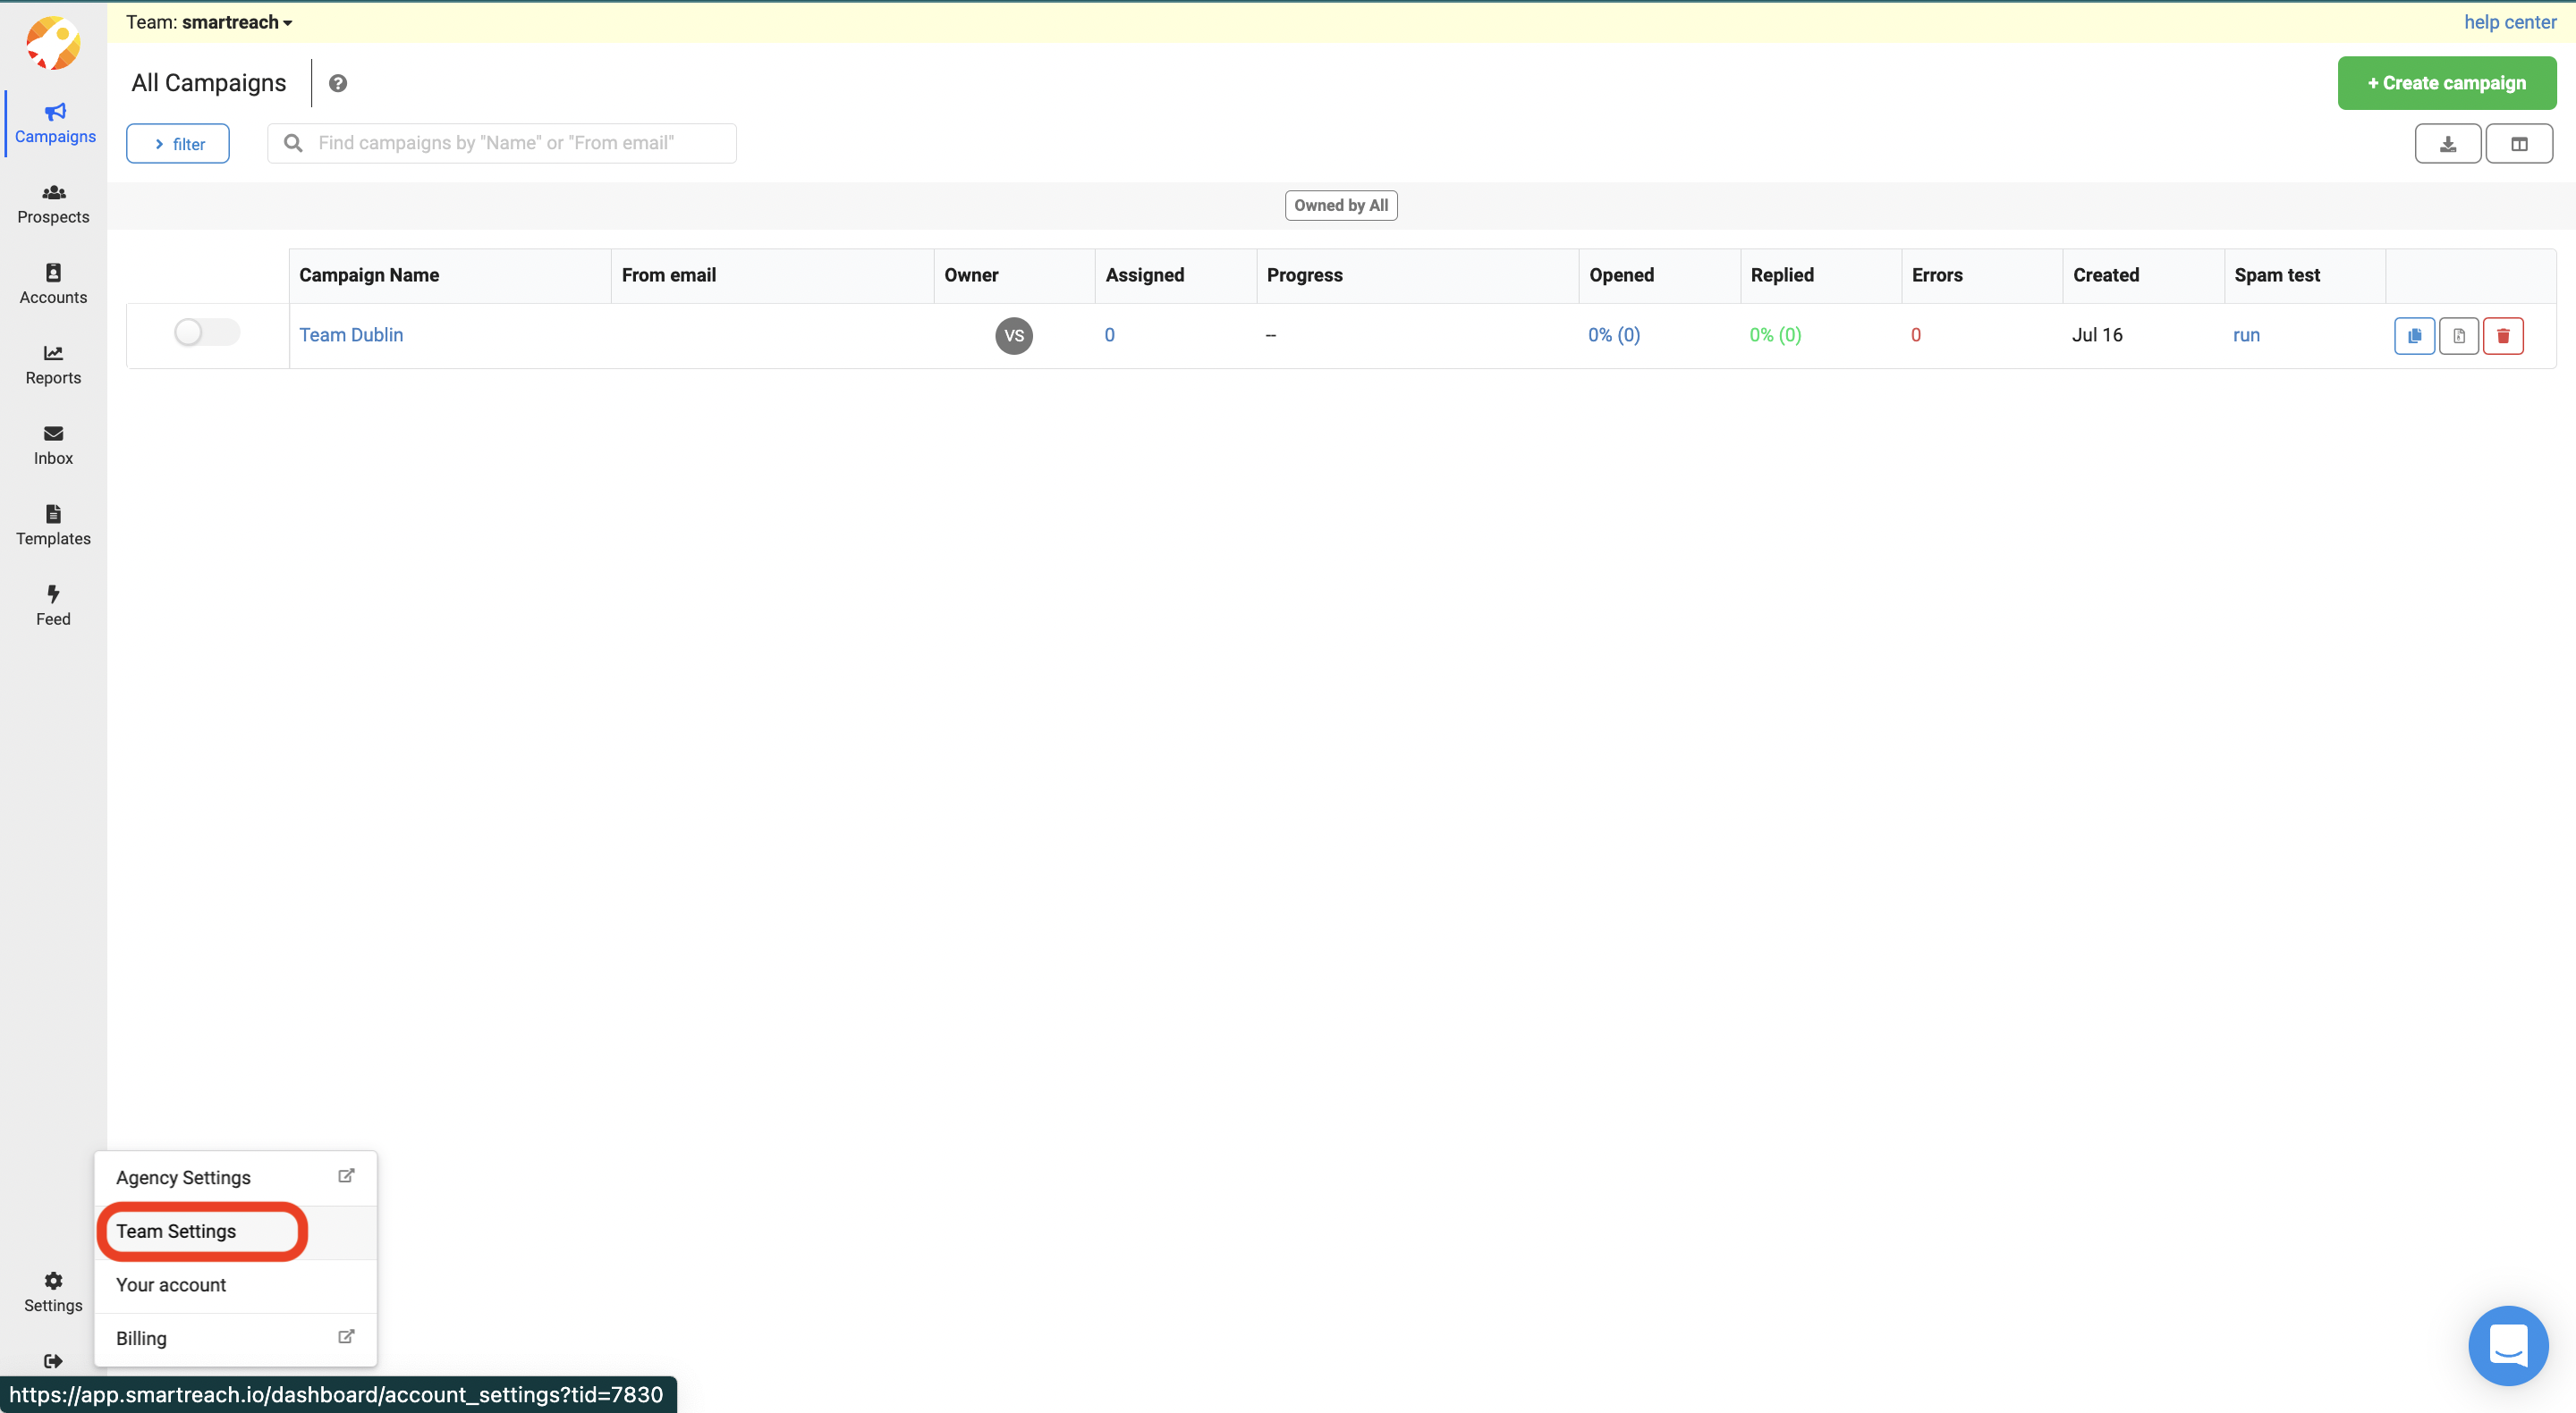
Task: Delete the Team Dublin campaign
Action: coord(2503,336)
